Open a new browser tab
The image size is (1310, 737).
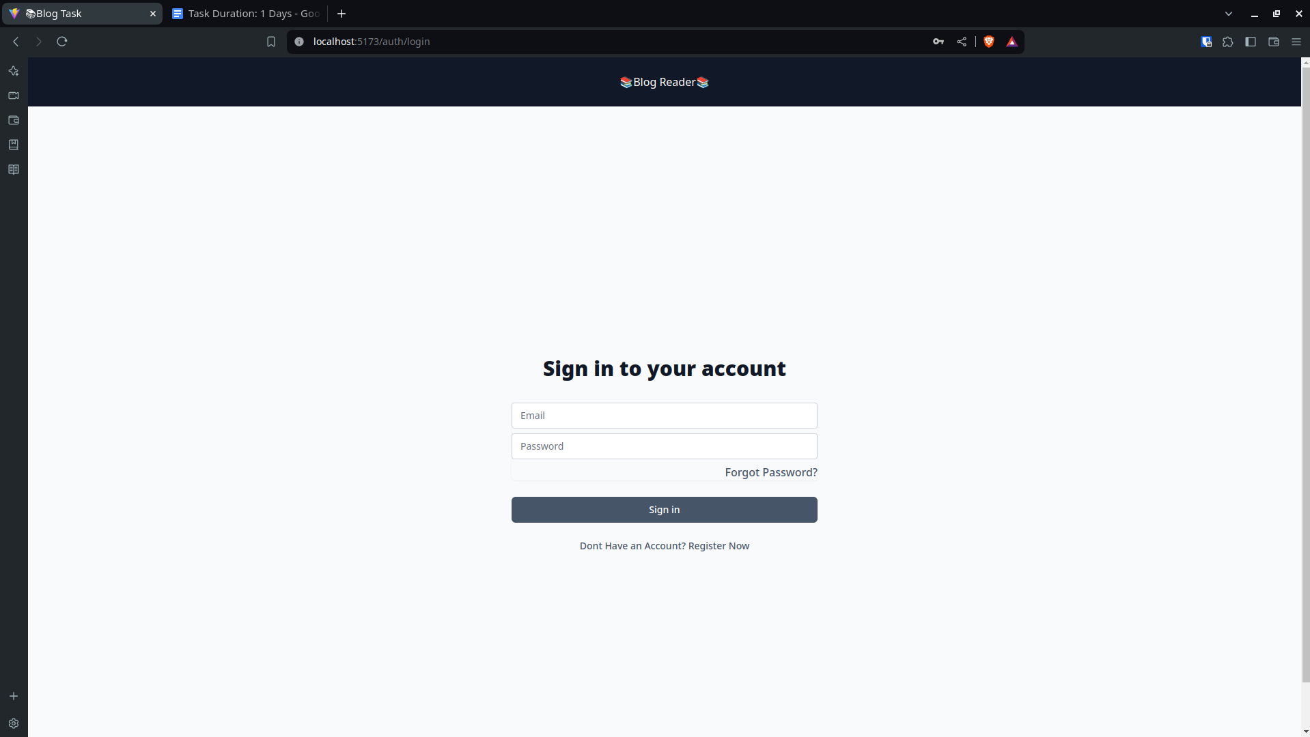point(341,14)
